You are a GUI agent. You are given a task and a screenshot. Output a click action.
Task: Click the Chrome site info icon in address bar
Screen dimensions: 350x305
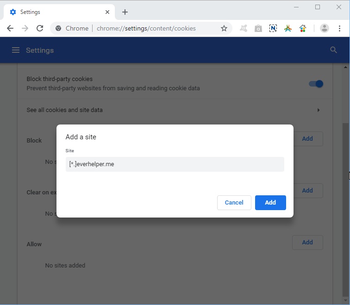tap(58, 28)
